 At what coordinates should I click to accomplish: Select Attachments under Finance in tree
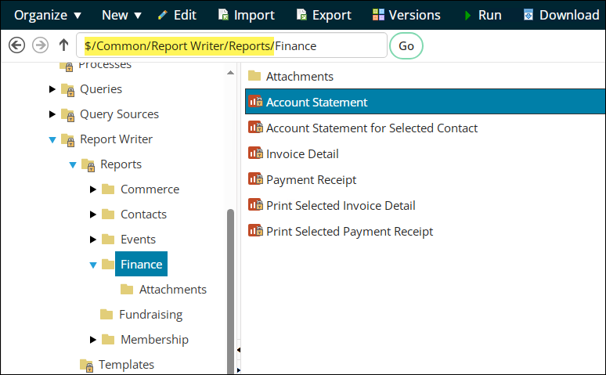point(173,290)
